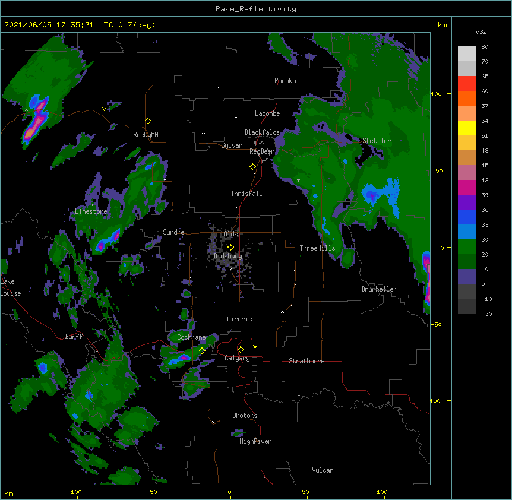Select the magenta swatch in dBZ legend
Image resolution: width=512 pixels, height=500 pixels.
coord(467,187)
